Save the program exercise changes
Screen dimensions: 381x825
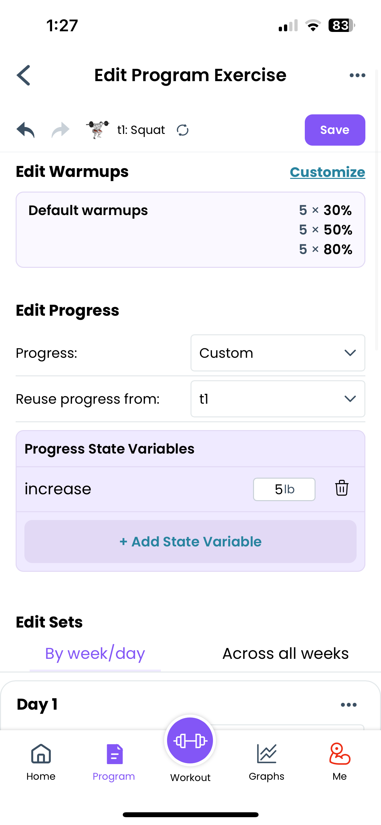pos(335,130)
